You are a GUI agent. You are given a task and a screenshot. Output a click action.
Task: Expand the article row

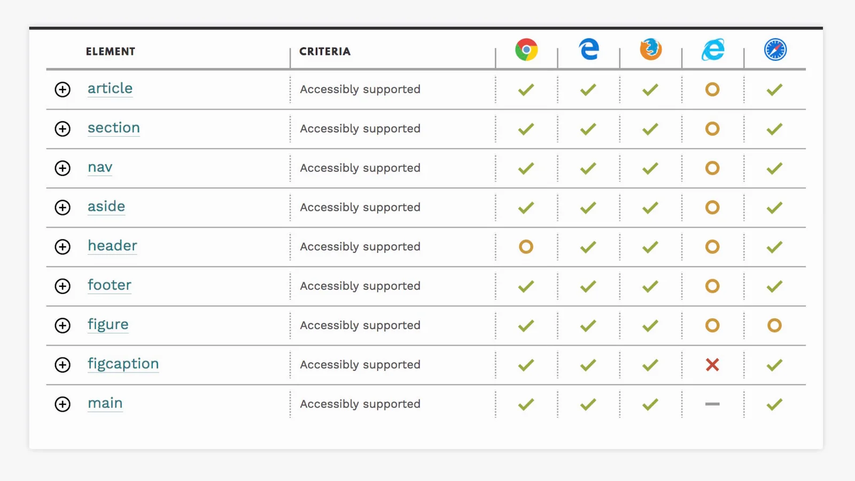63,89
